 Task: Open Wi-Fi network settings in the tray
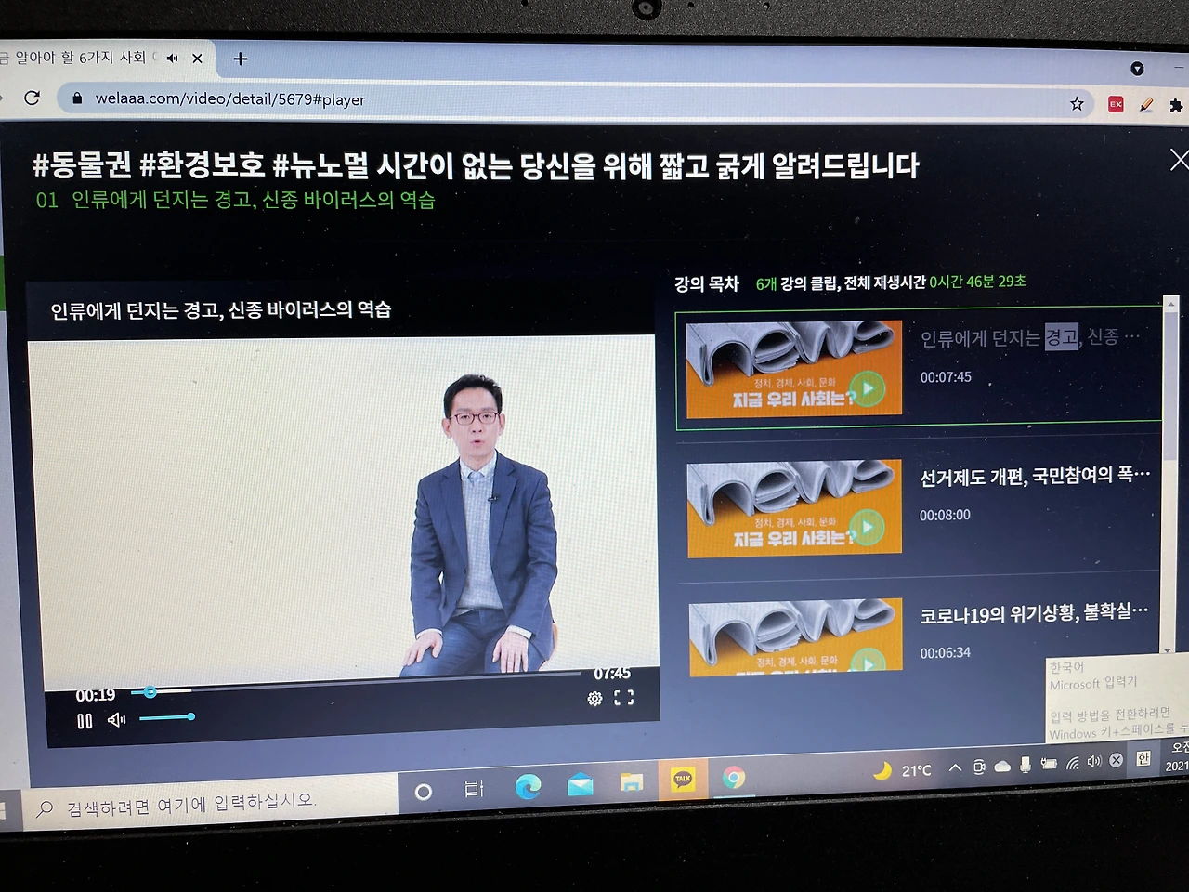[1073, 763]
